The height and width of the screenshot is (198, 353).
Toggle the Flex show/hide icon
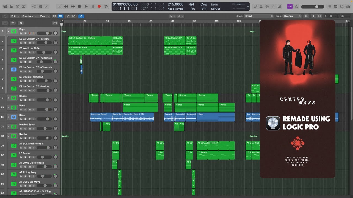coord(74,16)
